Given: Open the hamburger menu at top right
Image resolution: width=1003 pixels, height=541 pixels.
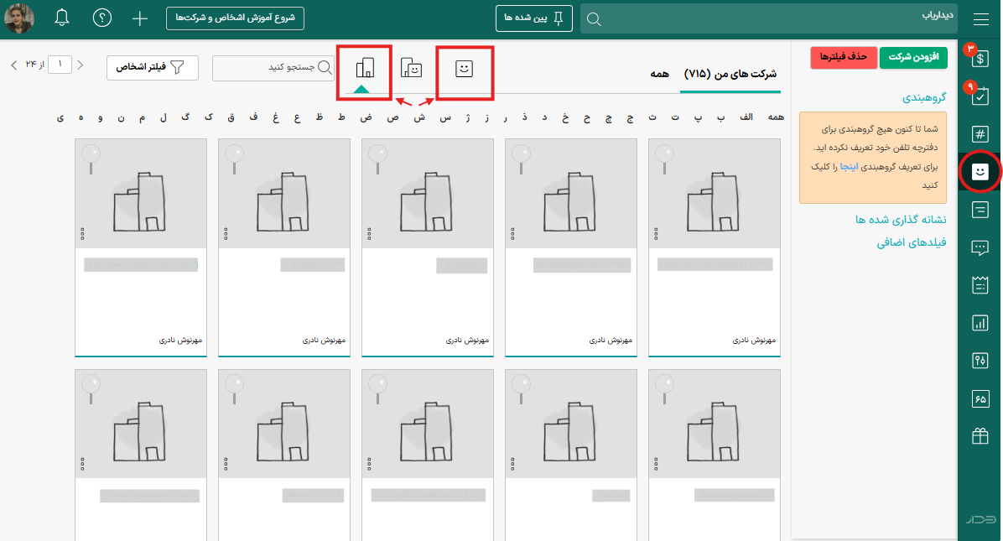Looking at the screenshot, I should tap(981, 19).
